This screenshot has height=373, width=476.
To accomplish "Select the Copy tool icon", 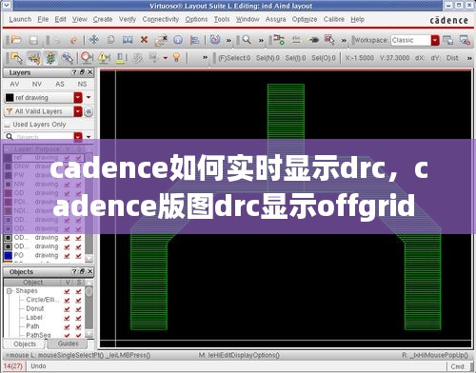I will [x=110, y=40].
